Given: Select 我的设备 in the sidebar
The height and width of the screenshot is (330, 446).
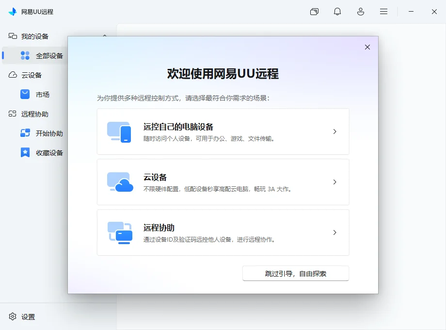Looking at the screenshot, I should pos(35,36).
